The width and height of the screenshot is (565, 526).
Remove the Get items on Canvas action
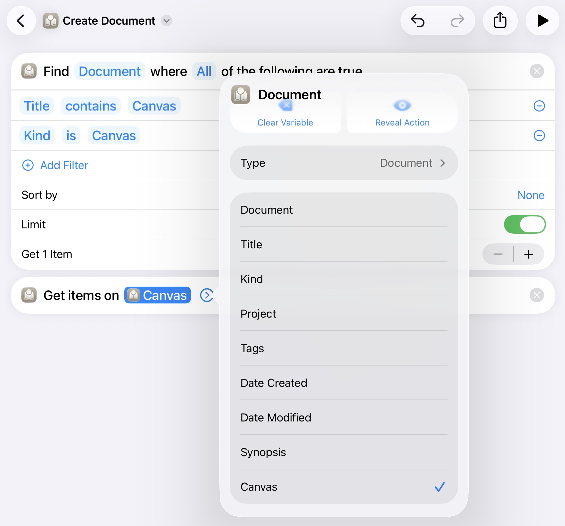tap(537, 295)
